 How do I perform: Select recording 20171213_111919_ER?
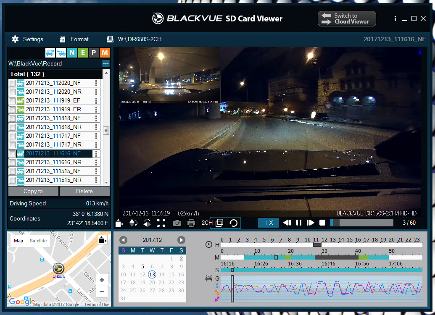click(53, 110)
